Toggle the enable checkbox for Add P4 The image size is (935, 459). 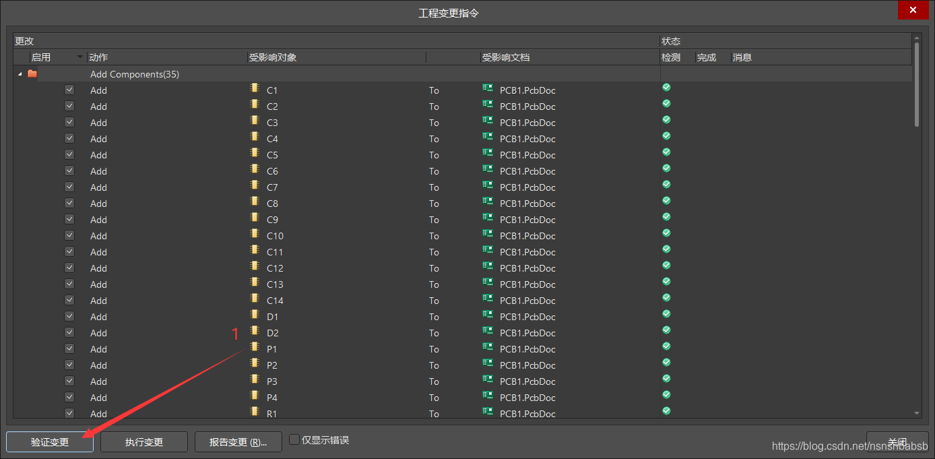tap(69, 397)
